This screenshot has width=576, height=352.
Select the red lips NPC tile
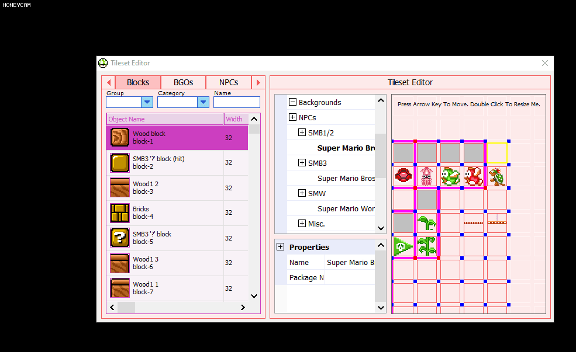(x=403, y=176)
